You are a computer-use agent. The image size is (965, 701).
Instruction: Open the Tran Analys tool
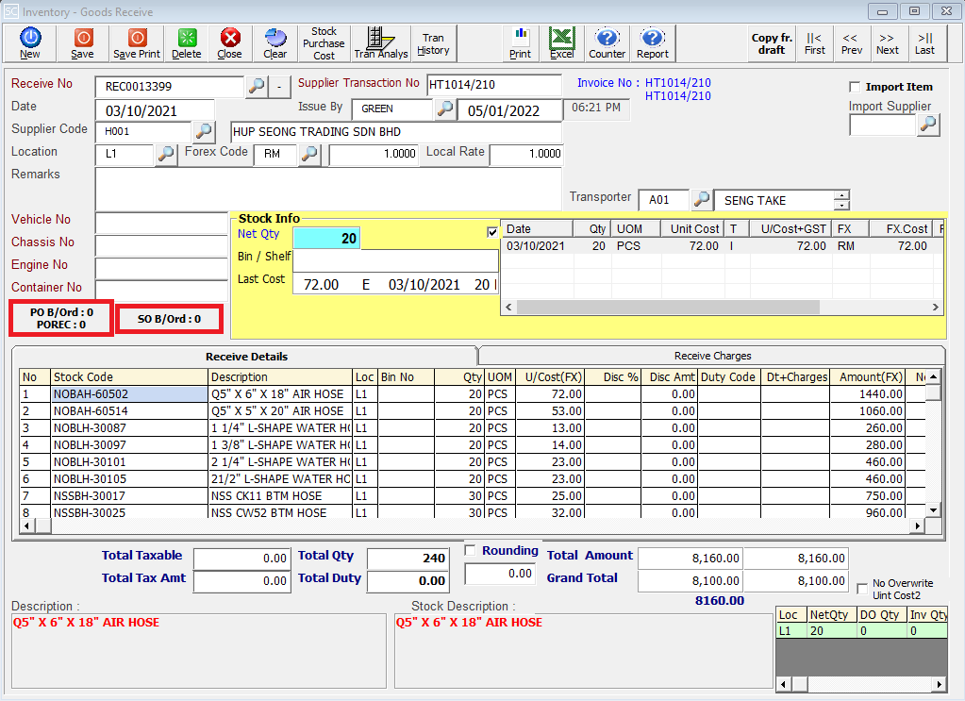(x=381, y=43)
